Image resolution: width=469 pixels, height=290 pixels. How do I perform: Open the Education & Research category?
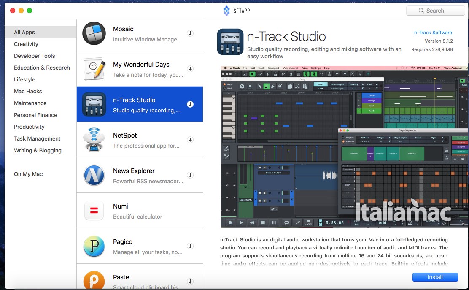[42, 68]
